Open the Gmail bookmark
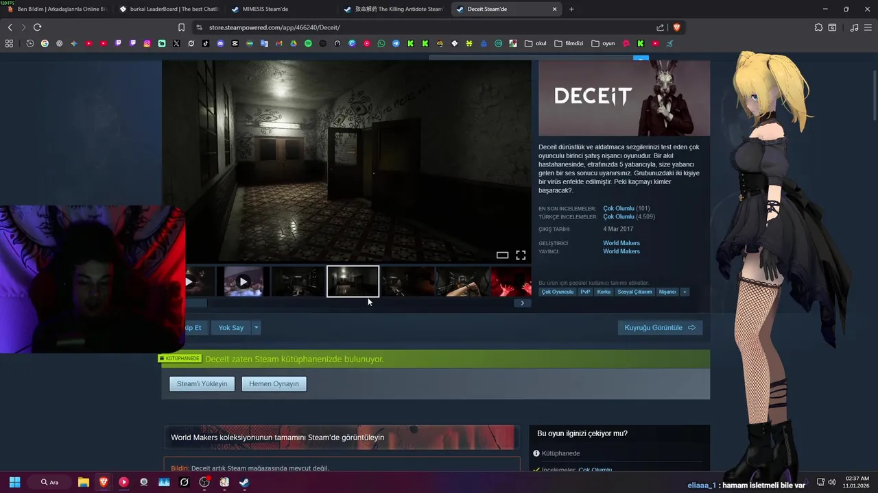878x493 pixels. coord(278,43)
